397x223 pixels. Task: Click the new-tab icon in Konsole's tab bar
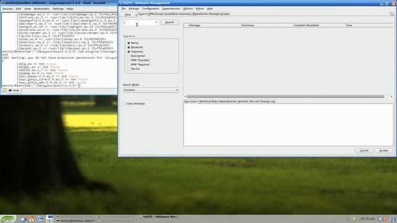(x=4, y=90)
